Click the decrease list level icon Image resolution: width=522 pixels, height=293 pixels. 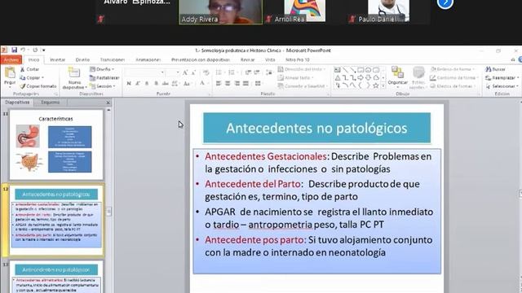pyautogui.click(x=248, y=72)
